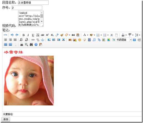Remove the hyperlink
This screenshot has width=143, height=123.
pos(38,40)
